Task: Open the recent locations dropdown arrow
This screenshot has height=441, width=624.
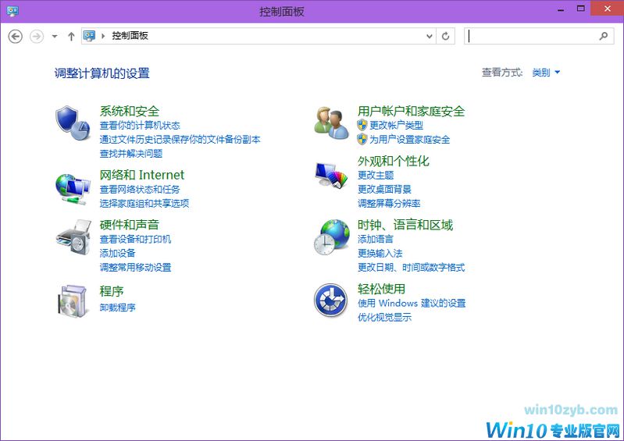Action: coord(55,36)
